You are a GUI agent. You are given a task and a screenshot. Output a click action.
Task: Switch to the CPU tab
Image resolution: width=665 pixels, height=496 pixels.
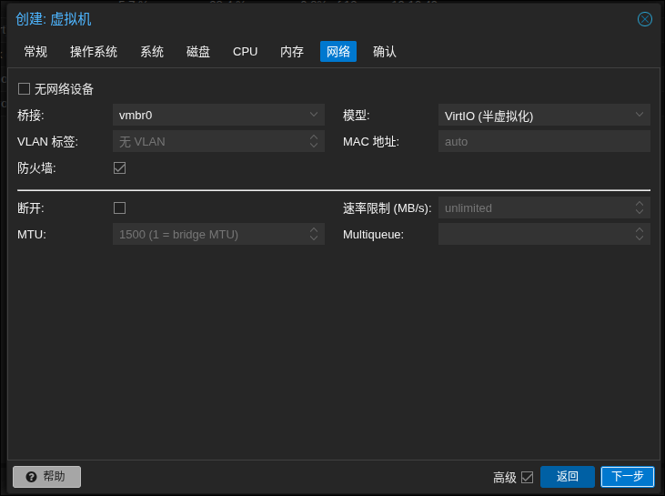[x=246, y=52]
